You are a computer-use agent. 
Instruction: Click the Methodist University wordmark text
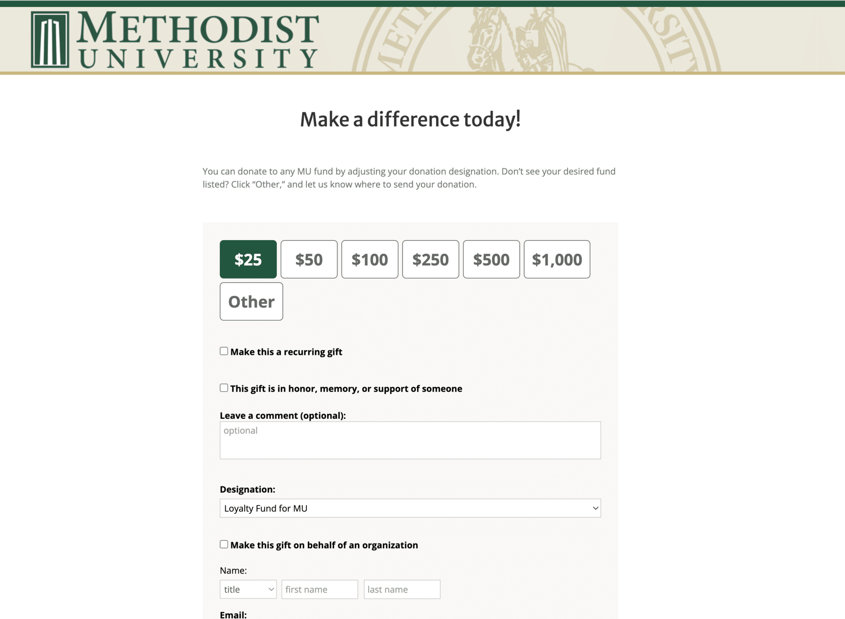pyautogui.click(x=198, y=40)
